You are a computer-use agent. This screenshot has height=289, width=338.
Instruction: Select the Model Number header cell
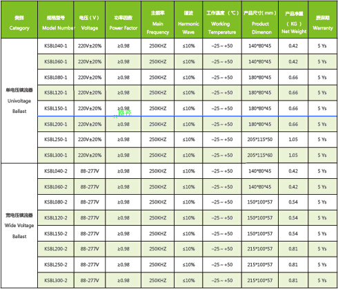[x=56, y=20]
